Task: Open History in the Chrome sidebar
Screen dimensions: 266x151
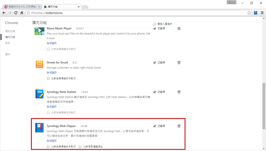Action: [10, 31]
